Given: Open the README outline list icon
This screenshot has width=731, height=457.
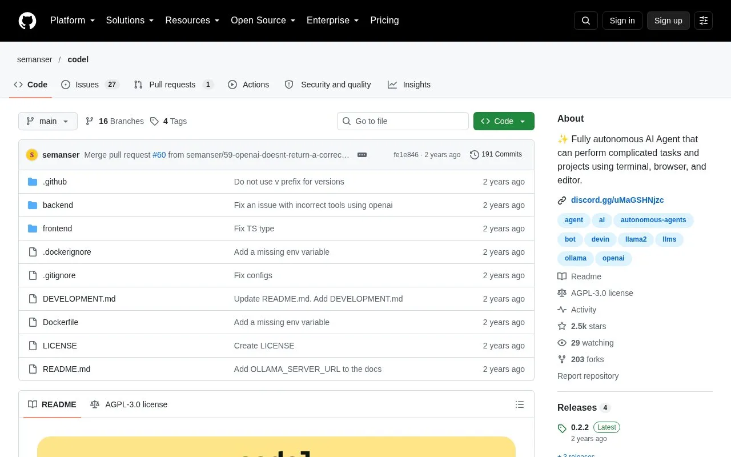Looking at the screenshot, I should (x=520, y=404).
